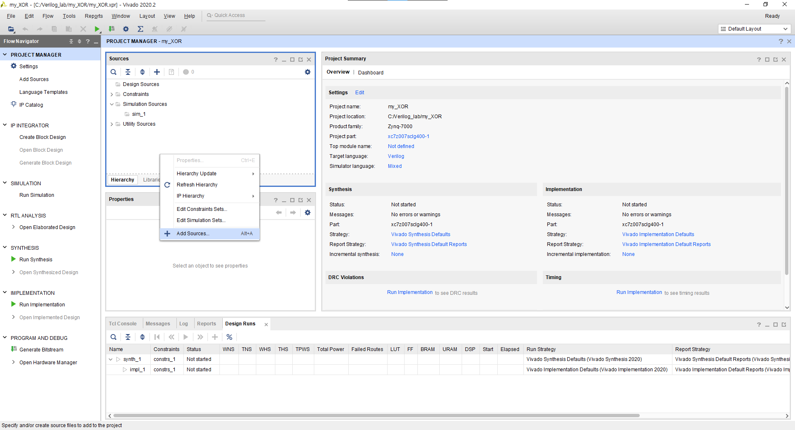Open the Flow menu

(x=48, y=16)
